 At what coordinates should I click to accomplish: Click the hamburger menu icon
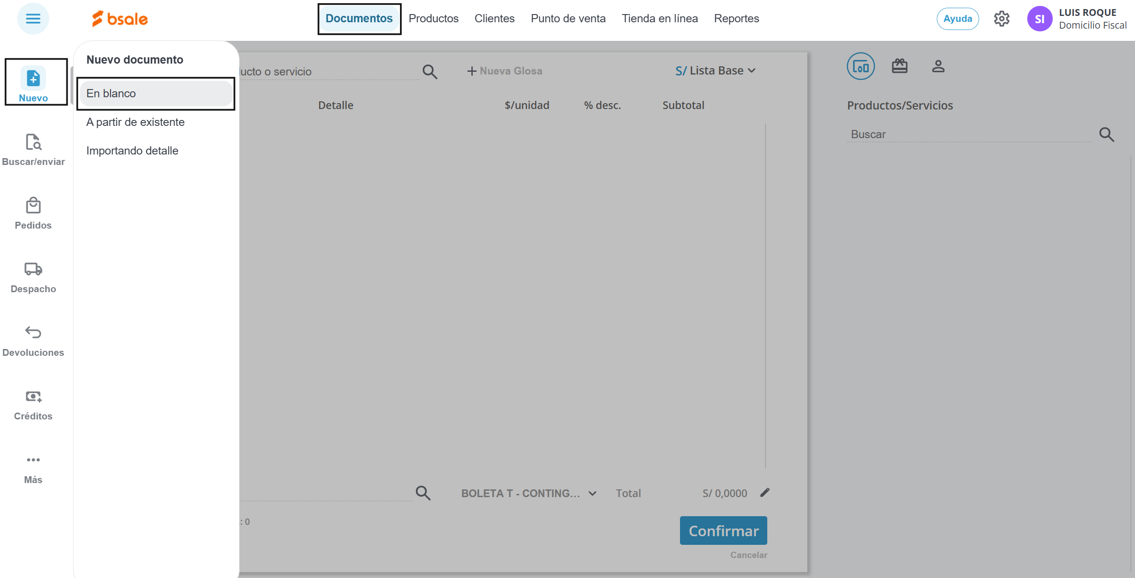[x=33, y=19]
